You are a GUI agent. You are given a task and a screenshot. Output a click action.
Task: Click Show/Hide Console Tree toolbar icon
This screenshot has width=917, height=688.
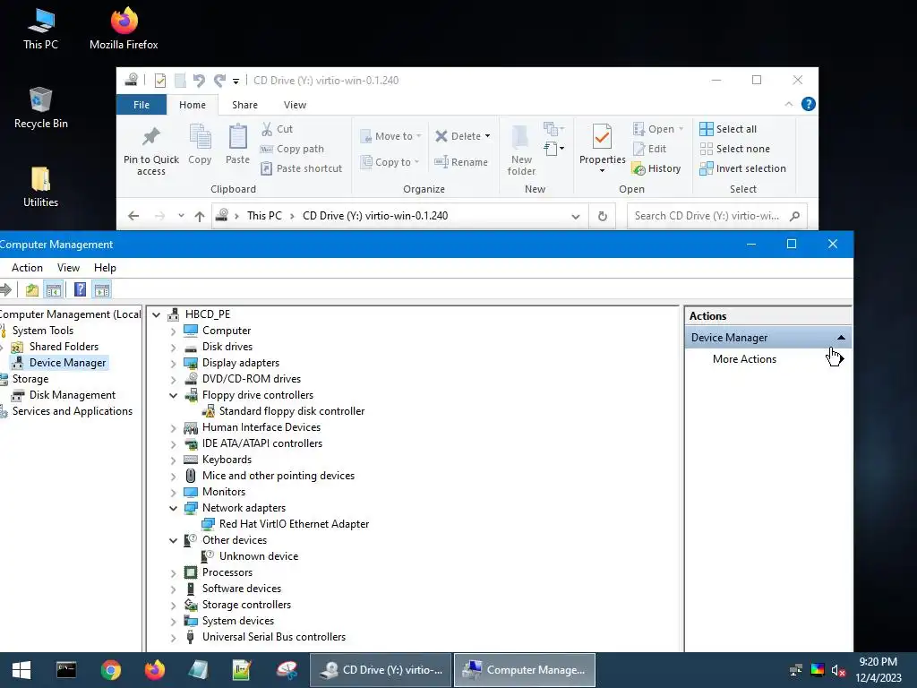point(53,289)
